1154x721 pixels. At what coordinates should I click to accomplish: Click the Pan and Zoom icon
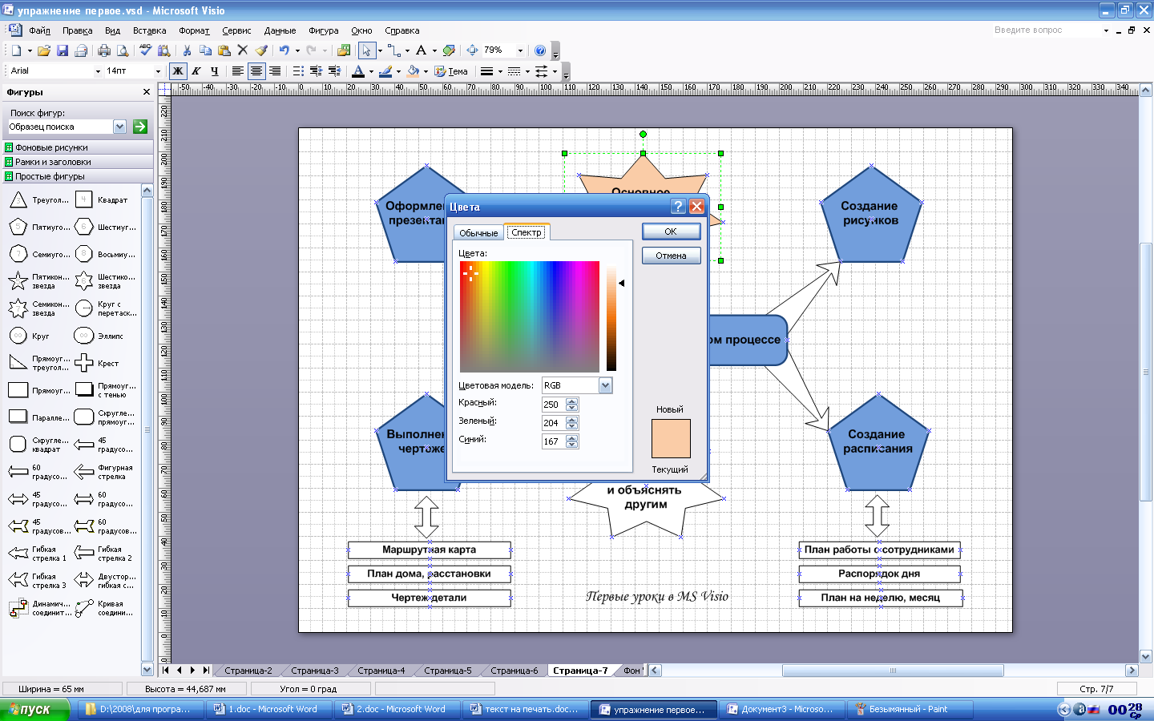pos(473,50)
